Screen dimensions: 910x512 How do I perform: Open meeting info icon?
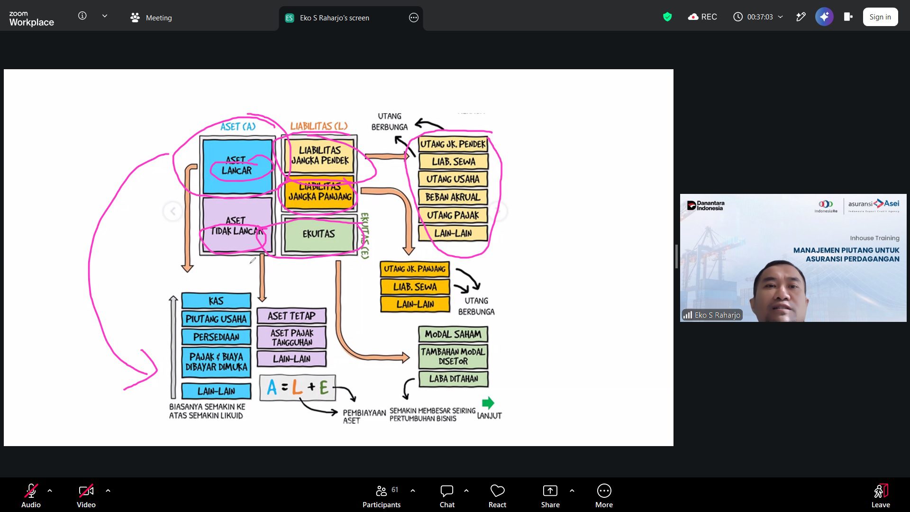click(x=82, y=16)
